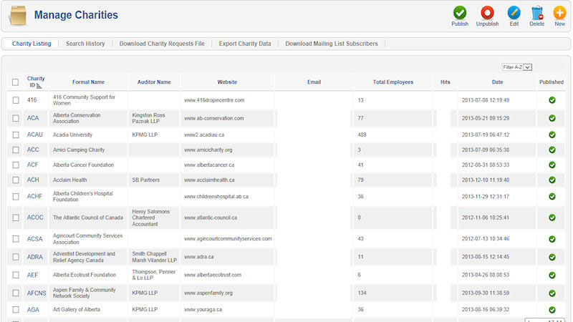The width and height of the screenshot is (573, 322).
Task: Toggle published status for ACHF row
Action: (552, 196)
